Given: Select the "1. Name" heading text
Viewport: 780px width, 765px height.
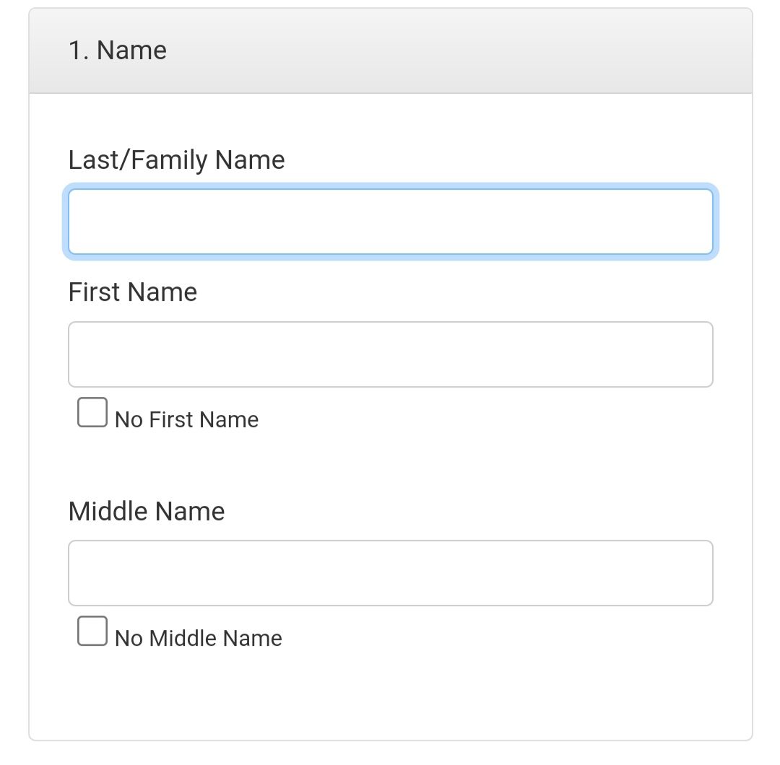Looking at the screenshot, I should point(118,51).
